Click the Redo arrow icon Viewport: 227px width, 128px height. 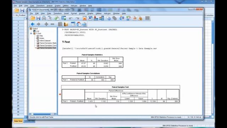click(77, 18)
